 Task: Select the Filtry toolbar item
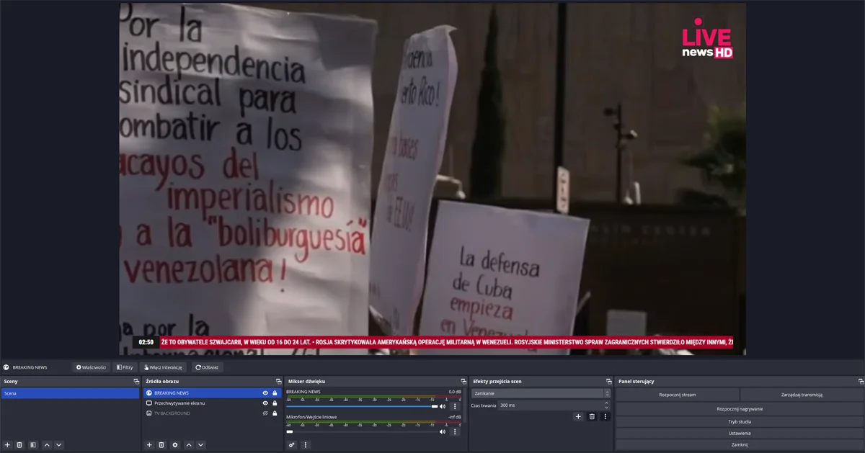pyautogui.click(x=125, y=367)
